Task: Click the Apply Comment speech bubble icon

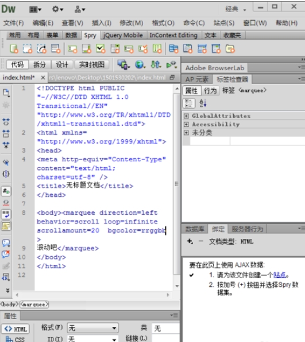Action: click(6, 243)
